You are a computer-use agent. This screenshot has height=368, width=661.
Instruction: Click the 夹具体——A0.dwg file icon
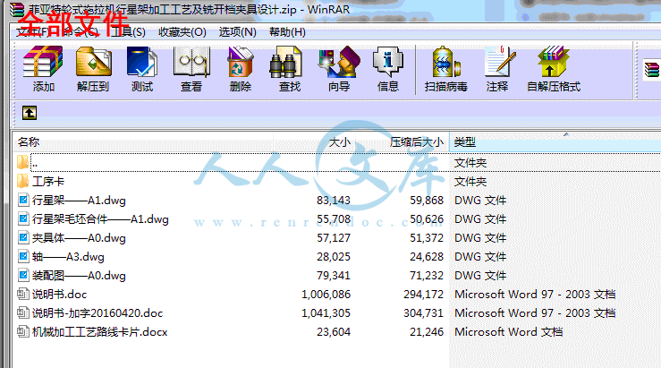[23, 237]
